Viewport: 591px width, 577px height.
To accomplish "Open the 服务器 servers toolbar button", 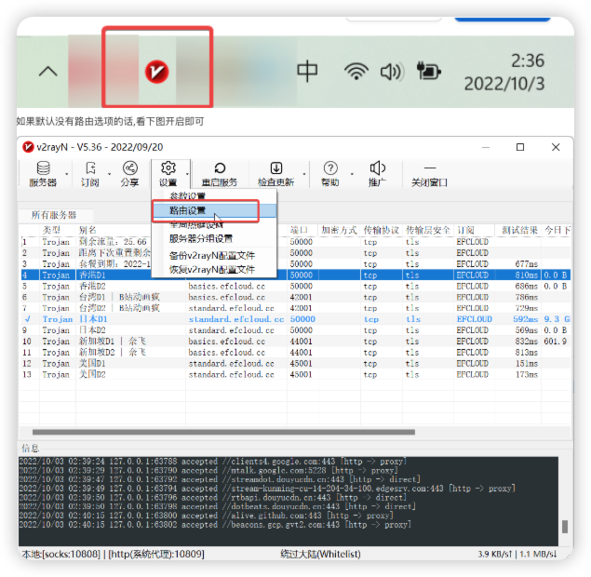I will [x=43, y=174].
